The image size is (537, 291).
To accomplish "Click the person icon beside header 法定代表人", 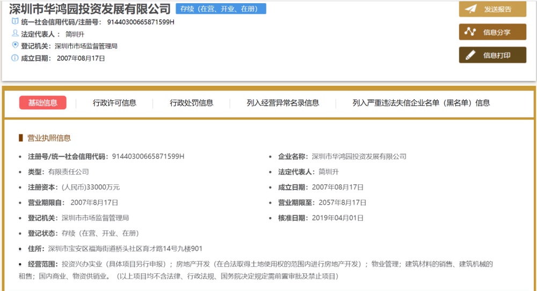I will pos(15,34).
